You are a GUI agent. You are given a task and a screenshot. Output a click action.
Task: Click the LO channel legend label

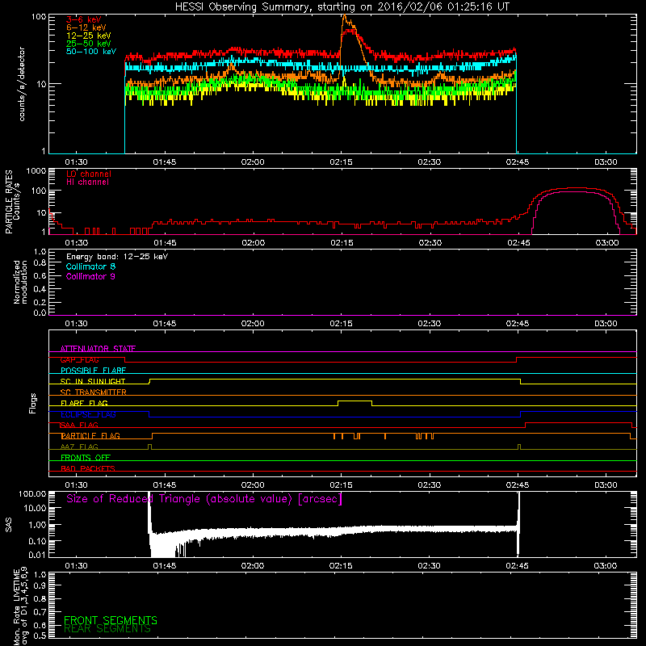click(x=89, y=174)
